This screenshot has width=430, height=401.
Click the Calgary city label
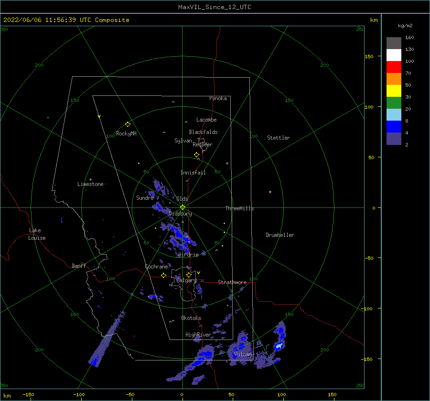click(x=186, y=280)
